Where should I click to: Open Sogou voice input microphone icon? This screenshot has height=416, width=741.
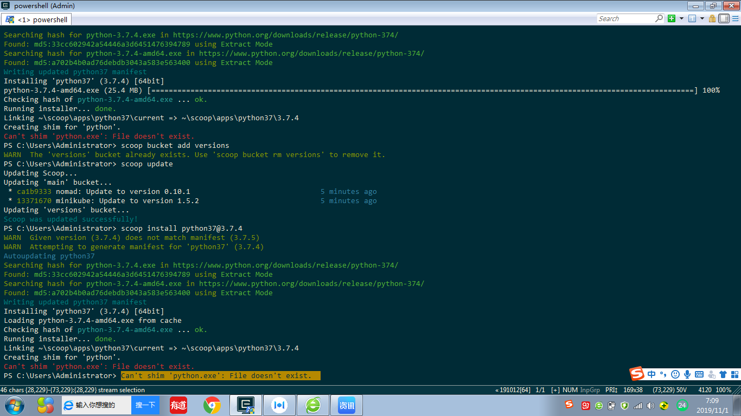point(687,374)
